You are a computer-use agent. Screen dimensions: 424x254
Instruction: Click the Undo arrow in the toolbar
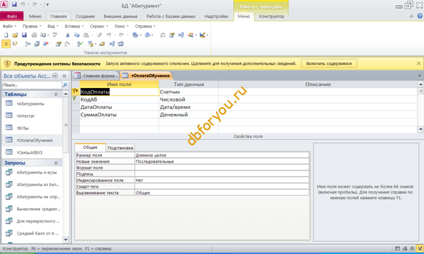[x=109, y=35]
